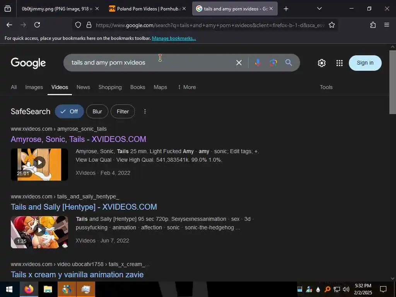This screenshot has width=396, height=297.
Task: Open the tracking protection shield panel
Action: pos(78,25)
